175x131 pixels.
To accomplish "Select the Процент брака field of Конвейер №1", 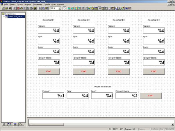I will tap(49, 62).
